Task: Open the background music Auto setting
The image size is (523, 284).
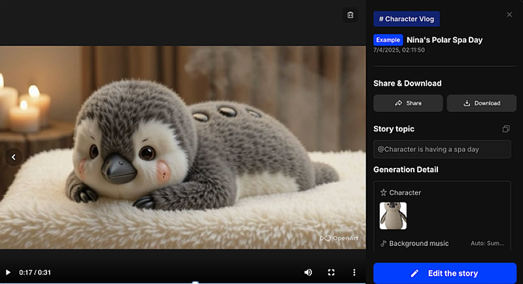Action: click(x=487, y=244)
